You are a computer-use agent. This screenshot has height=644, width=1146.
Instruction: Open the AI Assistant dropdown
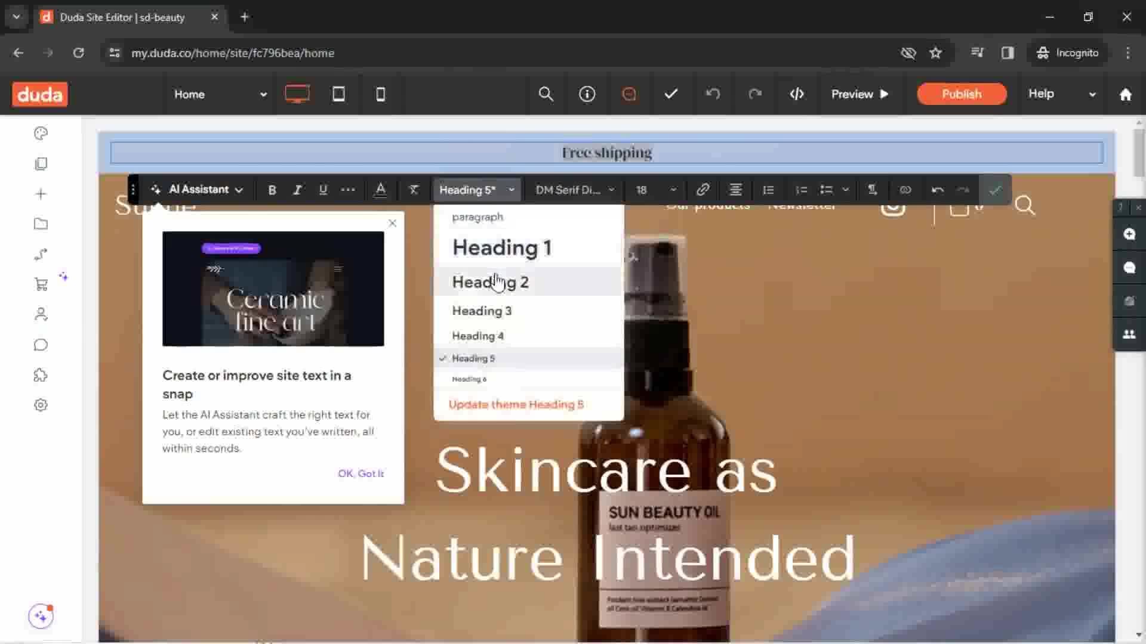point(197,190)
